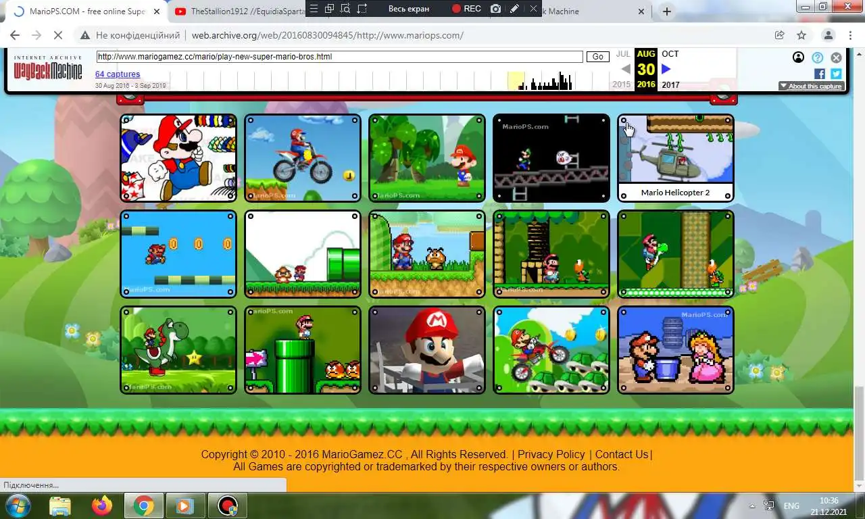This screenshot has height=519, width=865.
Task: Start recording with the REC button
Action: 466,9
